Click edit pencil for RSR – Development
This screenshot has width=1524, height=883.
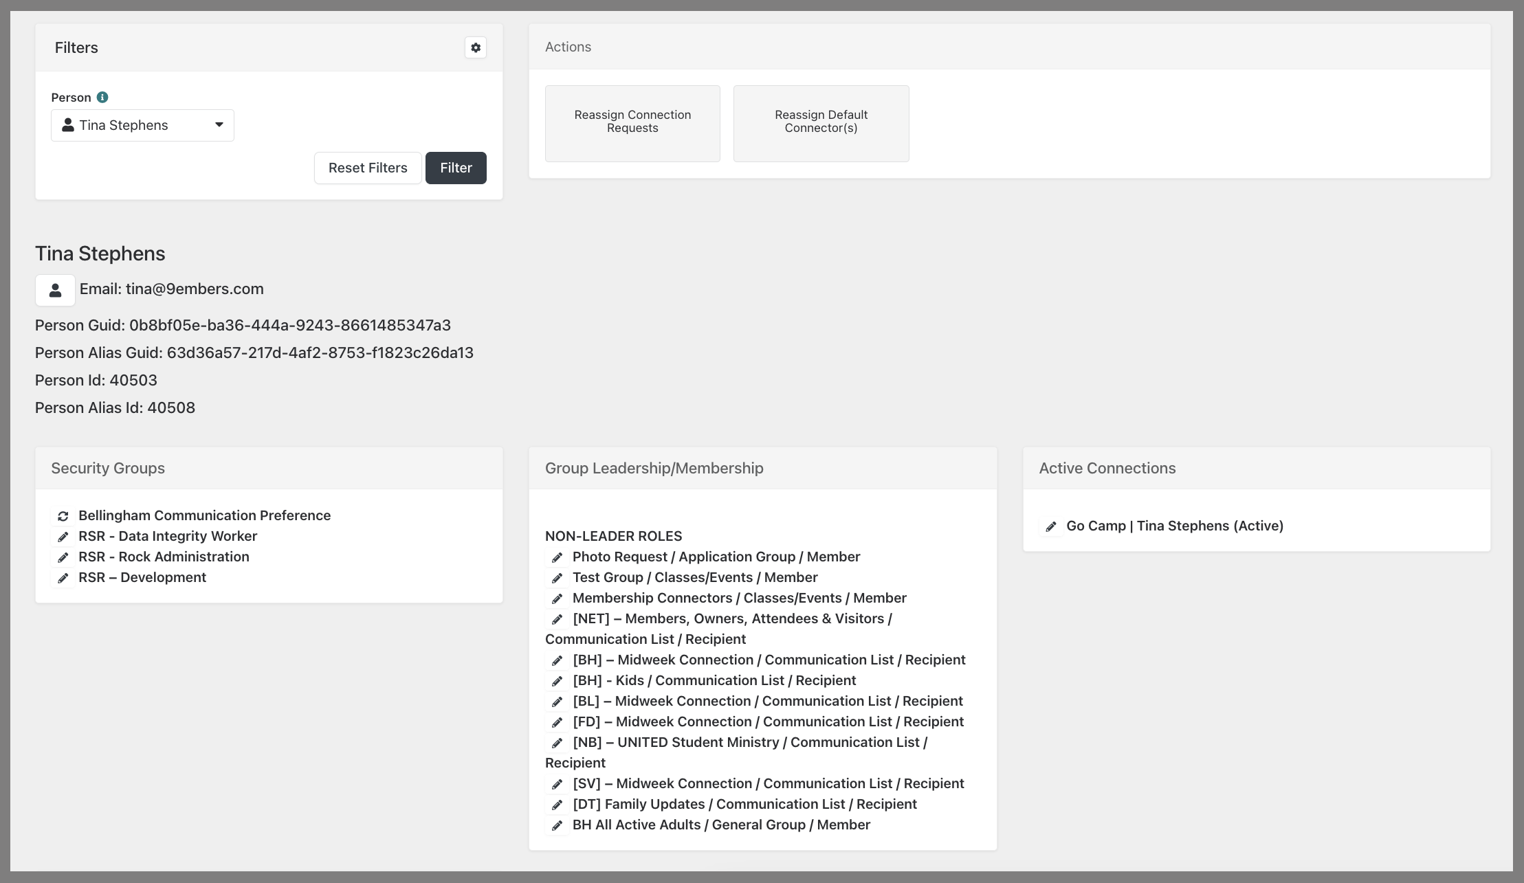[x=63, y=578]
